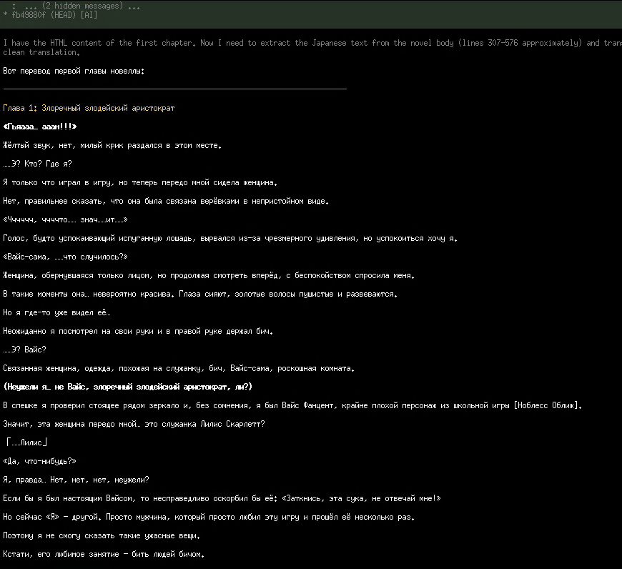The image size is (622, 569).
Task: Click the line 'Кстати, его любимое занятие'
Action: coord(104,554)
